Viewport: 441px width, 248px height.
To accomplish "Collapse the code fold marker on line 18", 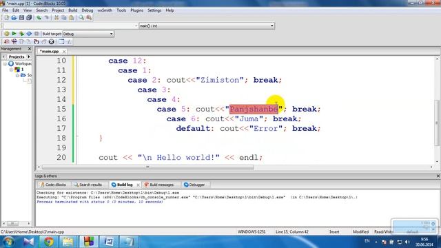I will point(78,136).
